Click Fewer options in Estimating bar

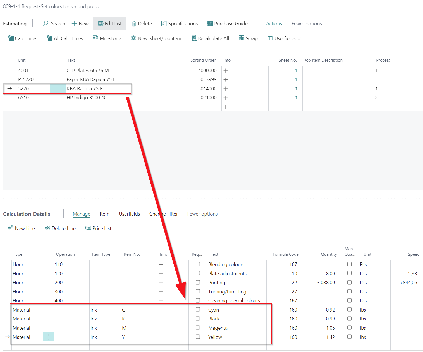point(307,24)
